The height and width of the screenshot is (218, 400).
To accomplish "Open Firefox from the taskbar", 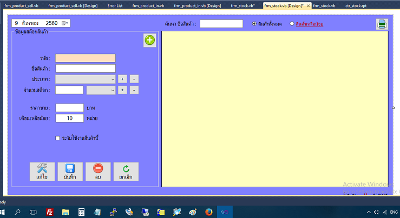I will pyautogui.click(x=209, y=212).
